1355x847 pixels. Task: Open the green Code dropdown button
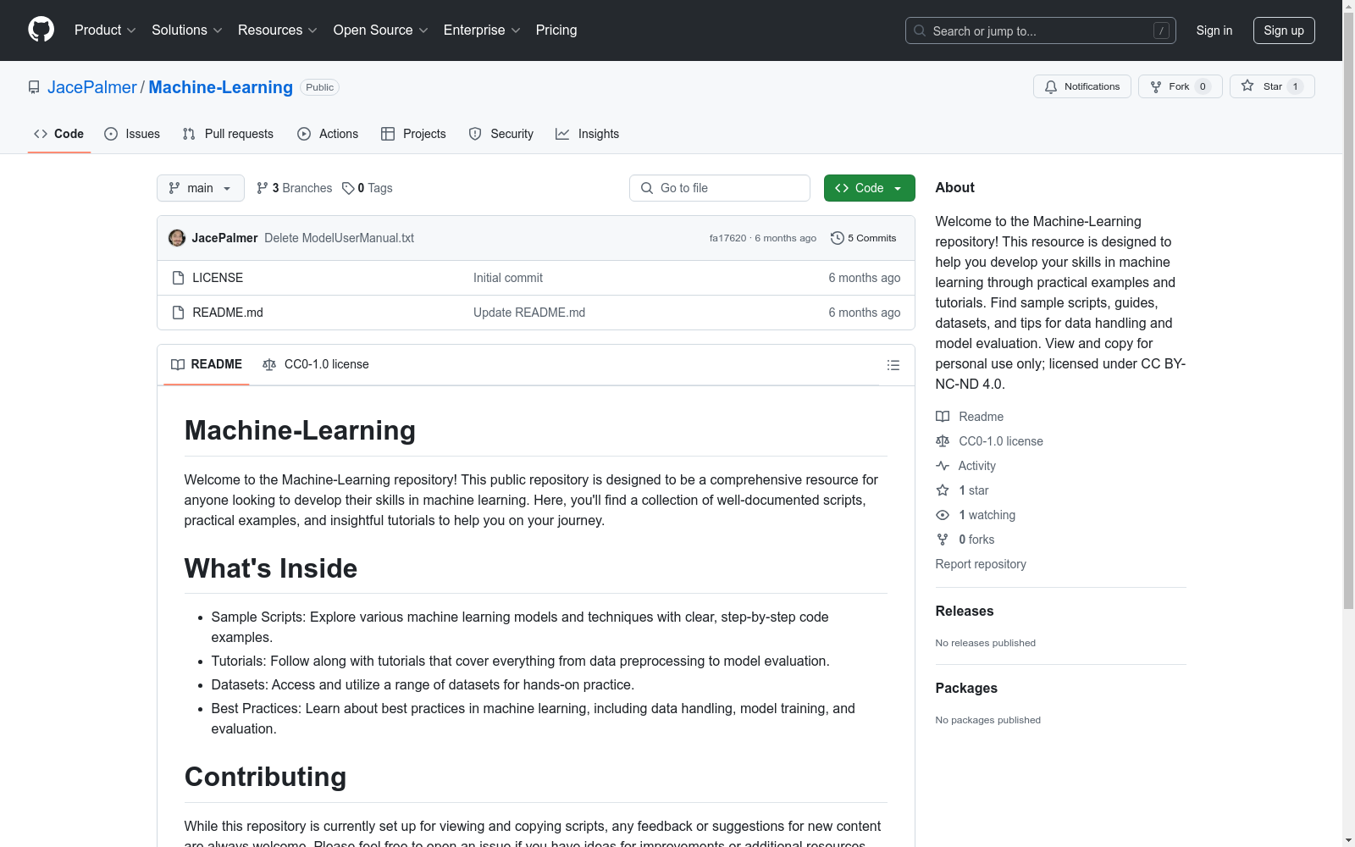[870, 188]
